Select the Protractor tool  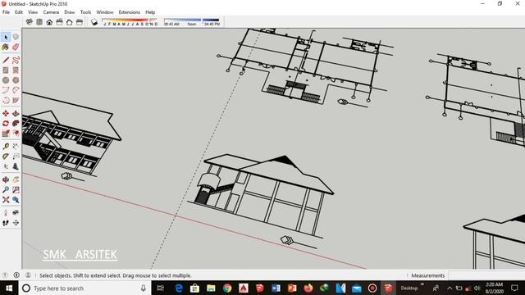pos(6,157)
